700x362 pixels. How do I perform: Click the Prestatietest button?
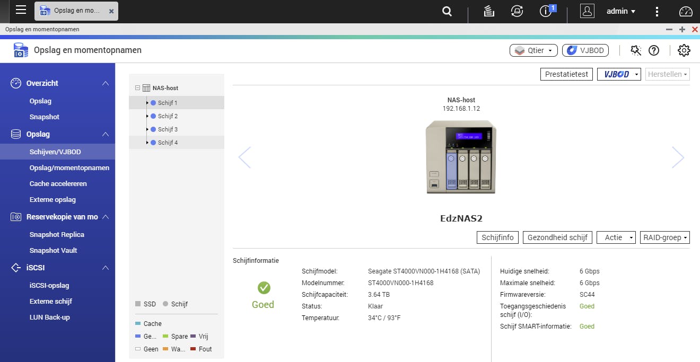(x=566, y=74)
